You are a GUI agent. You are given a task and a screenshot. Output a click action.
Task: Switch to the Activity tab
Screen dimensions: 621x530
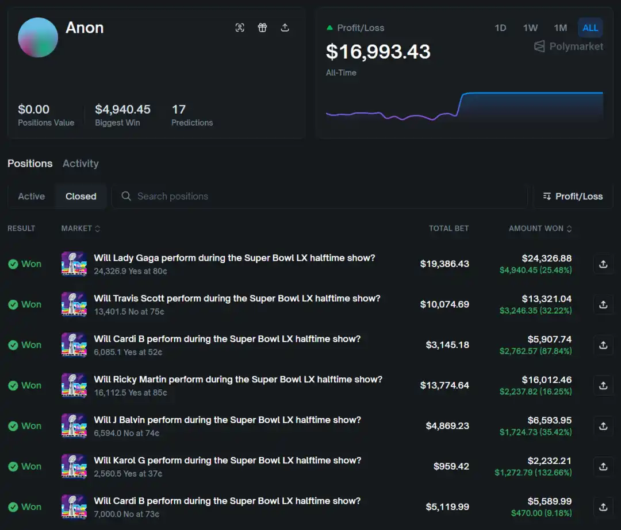click(x=80, y=164)
